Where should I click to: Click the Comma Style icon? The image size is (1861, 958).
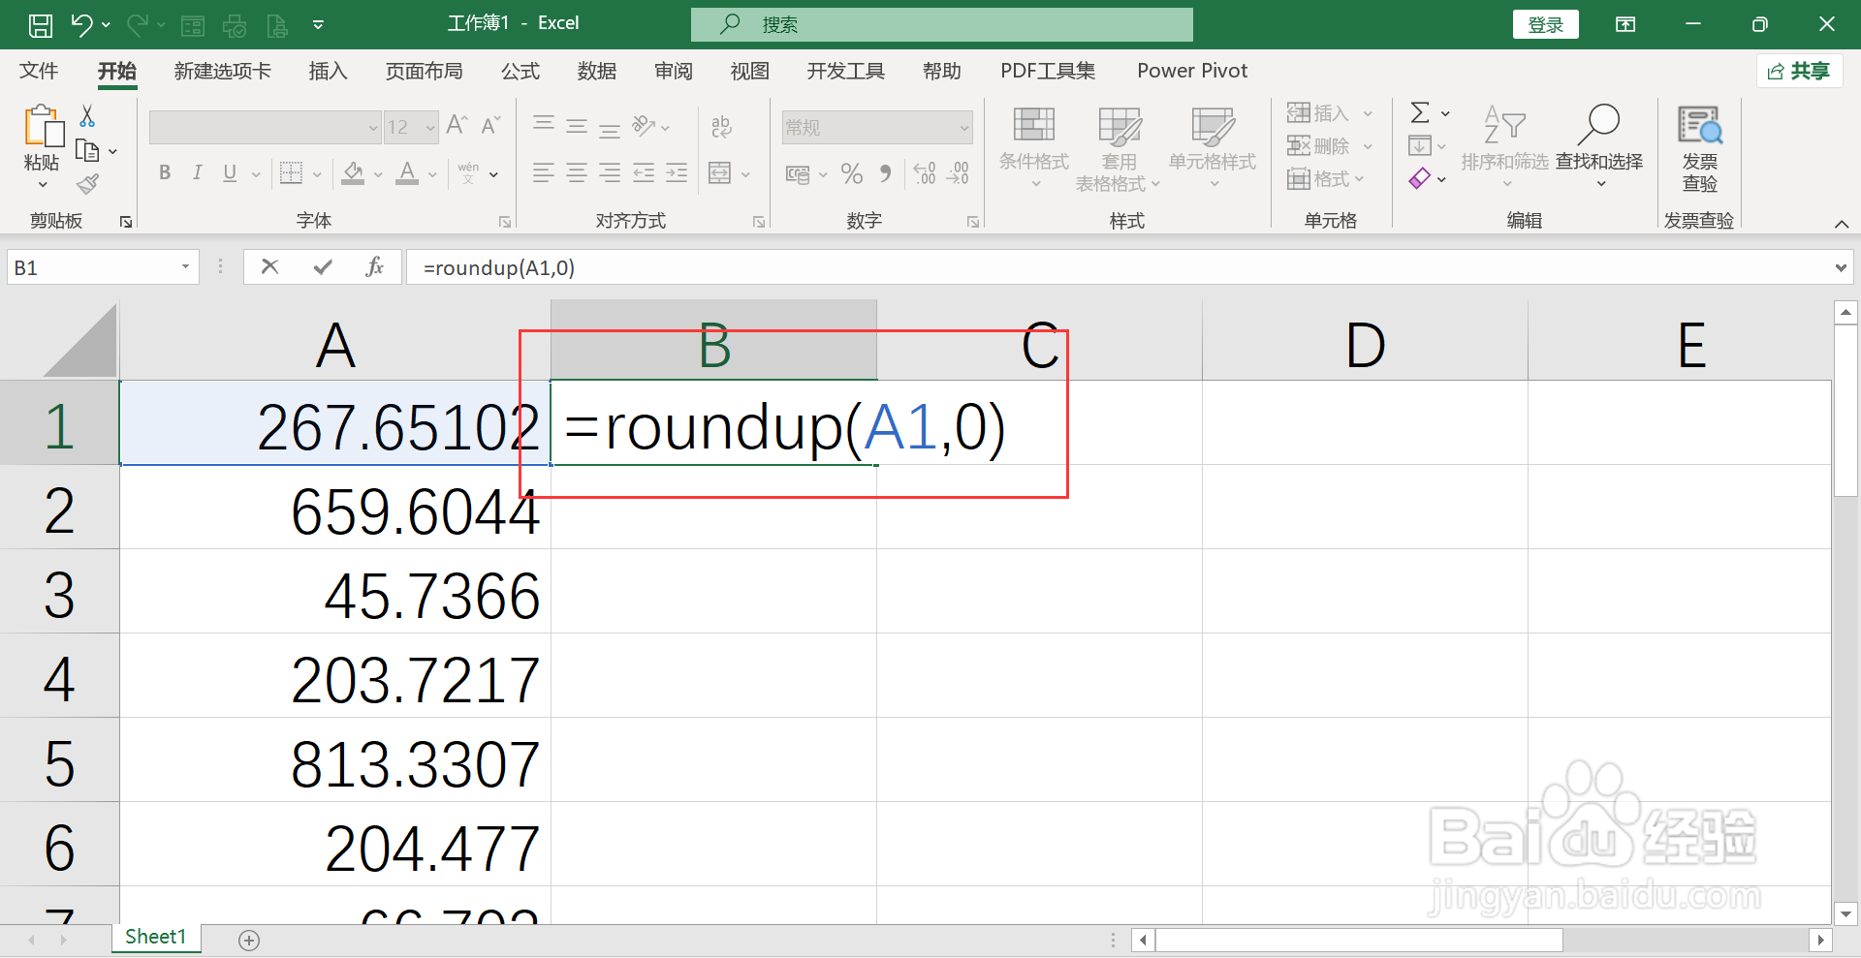coord(885,173)
